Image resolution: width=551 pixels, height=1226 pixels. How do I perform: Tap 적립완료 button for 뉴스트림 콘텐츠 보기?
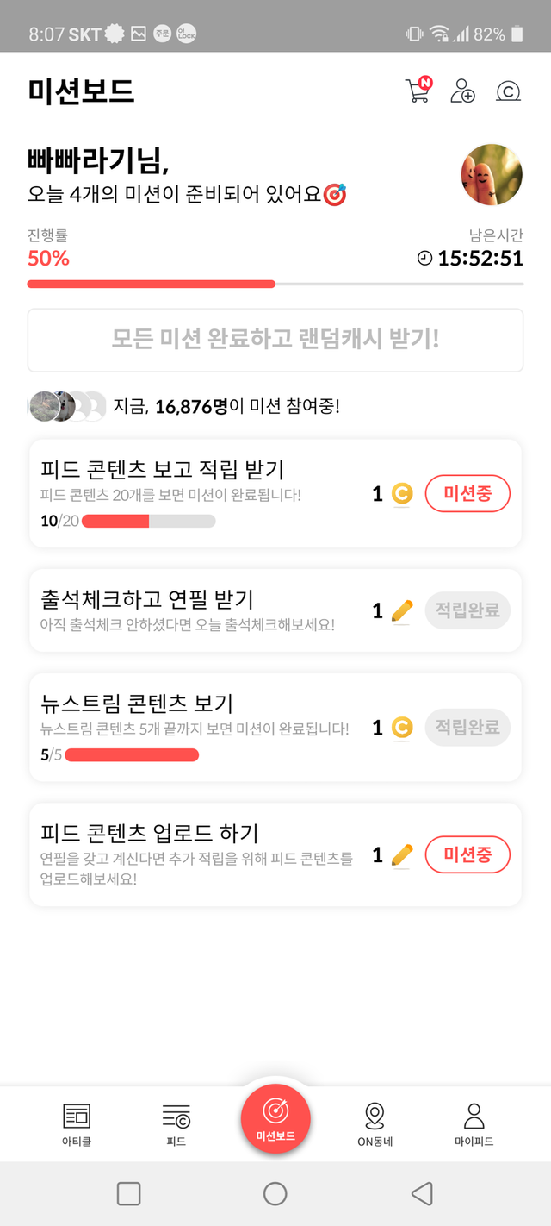(x=467, y=728)
